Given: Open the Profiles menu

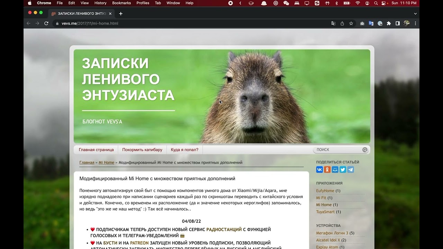Looking at the screenshot, I should click(x=143, y=3).
